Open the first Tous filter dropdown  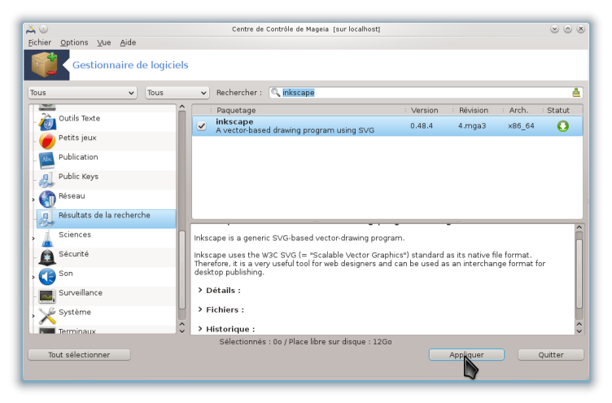tap(82, 93)
